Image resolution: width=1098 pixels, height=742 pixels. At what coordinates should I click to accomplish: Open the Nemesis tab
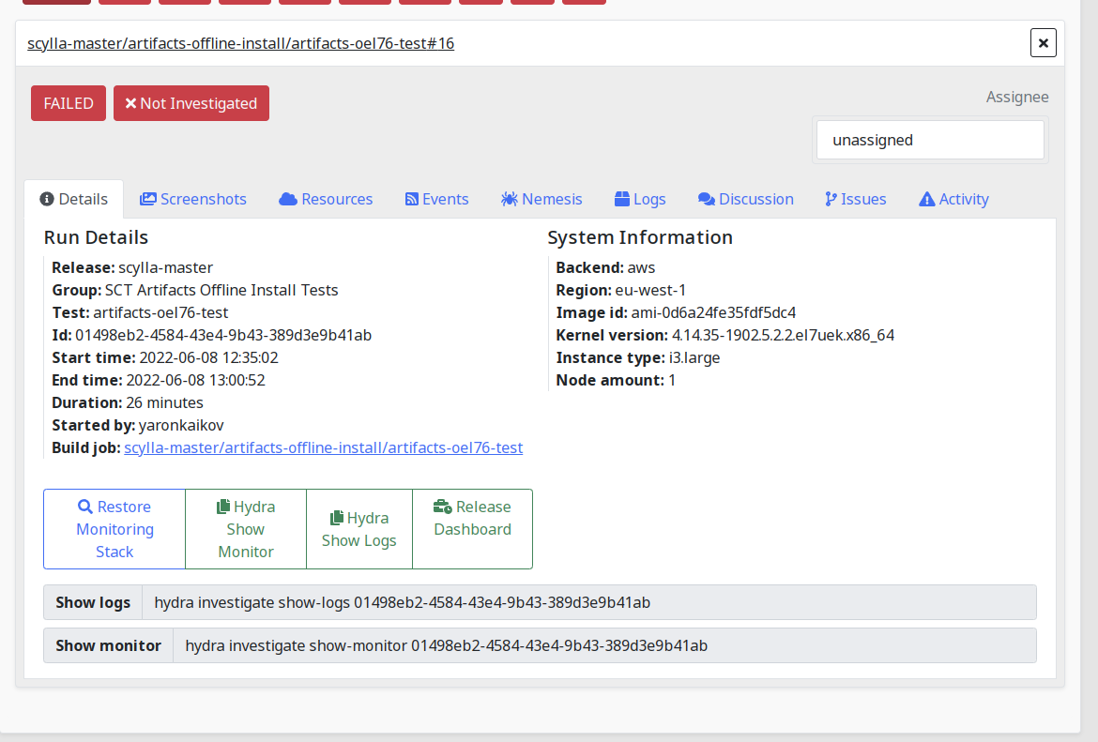click(x=541, y=199)
